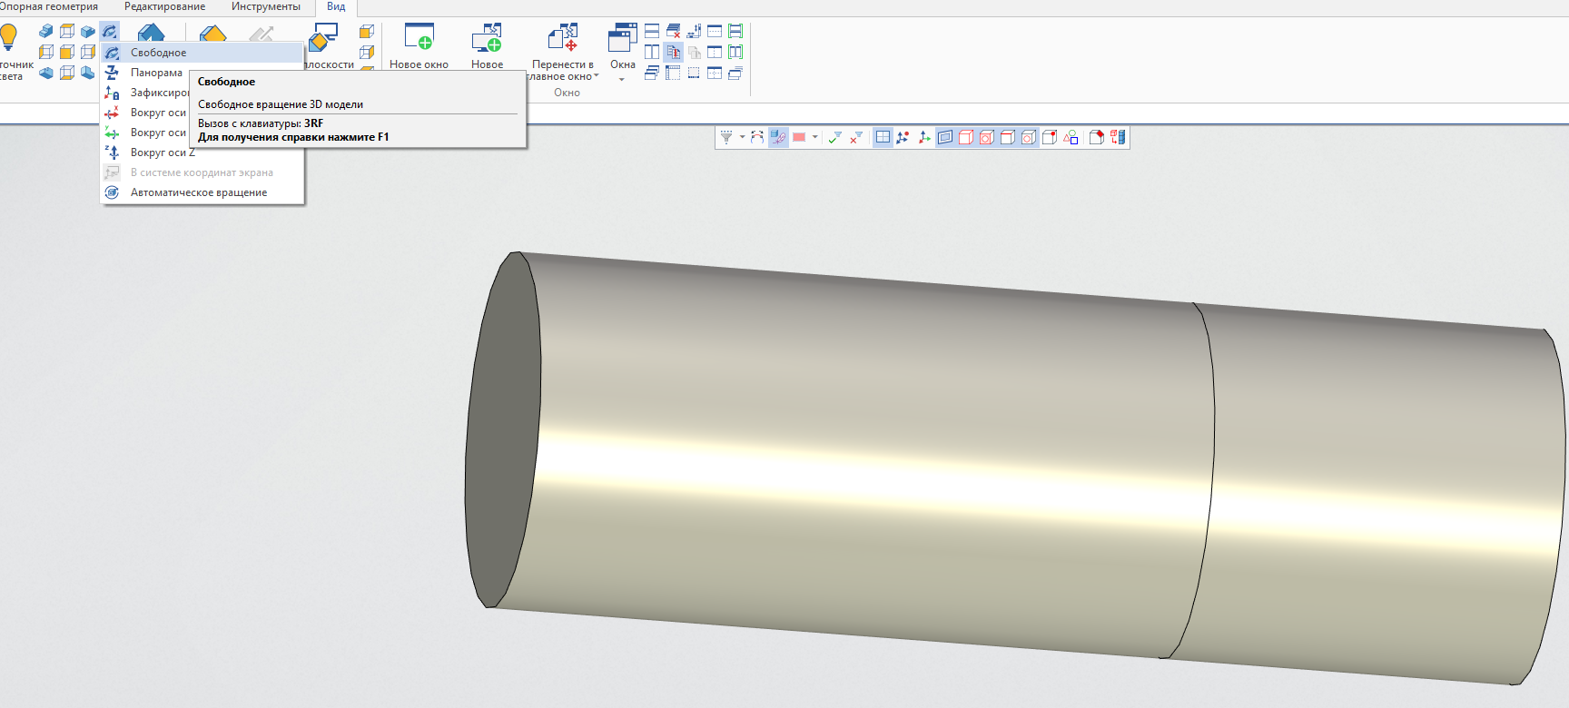Switch to the Редактирование ribbon tab

point(164,7)
